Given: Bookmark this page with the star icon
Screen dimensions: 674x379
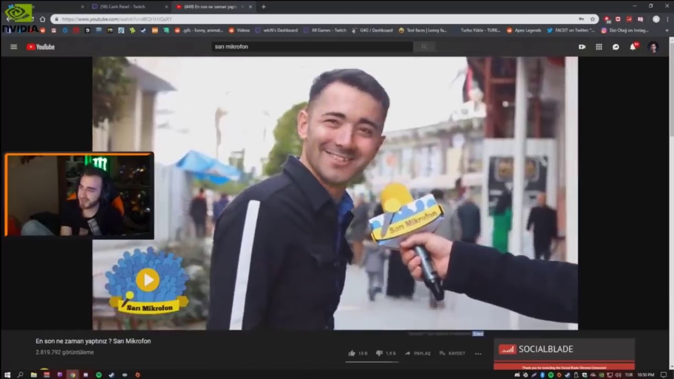Looking at the screenshot, I should tap(592, 19).
